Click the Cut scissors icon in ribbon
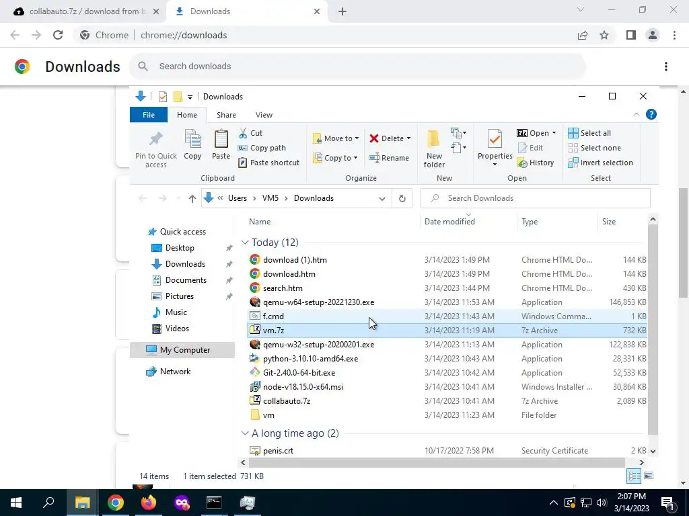 pos(243,133)
